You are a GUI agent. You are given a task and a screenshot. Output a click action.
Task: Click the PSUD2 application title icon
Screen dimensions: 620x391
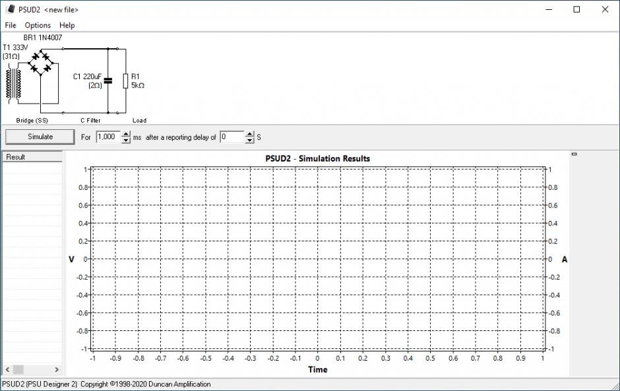tap(11, 9)
